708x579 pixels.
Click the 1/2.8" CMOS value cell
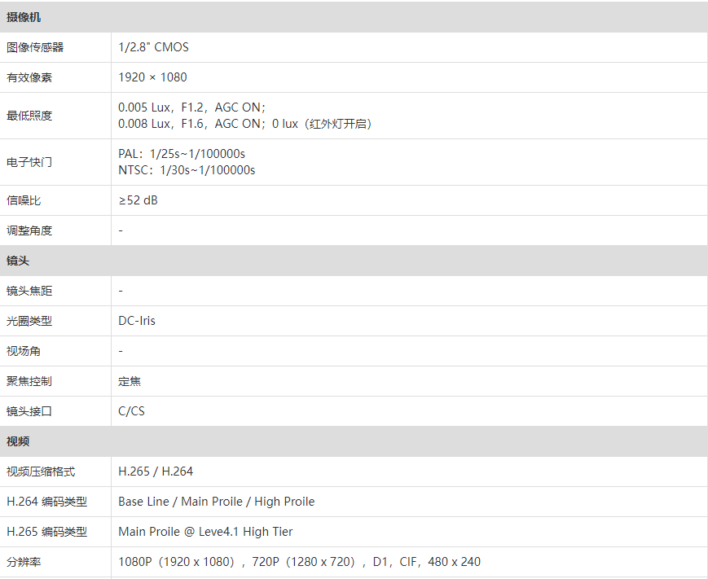pyautogui.click(x=153, y=47)
